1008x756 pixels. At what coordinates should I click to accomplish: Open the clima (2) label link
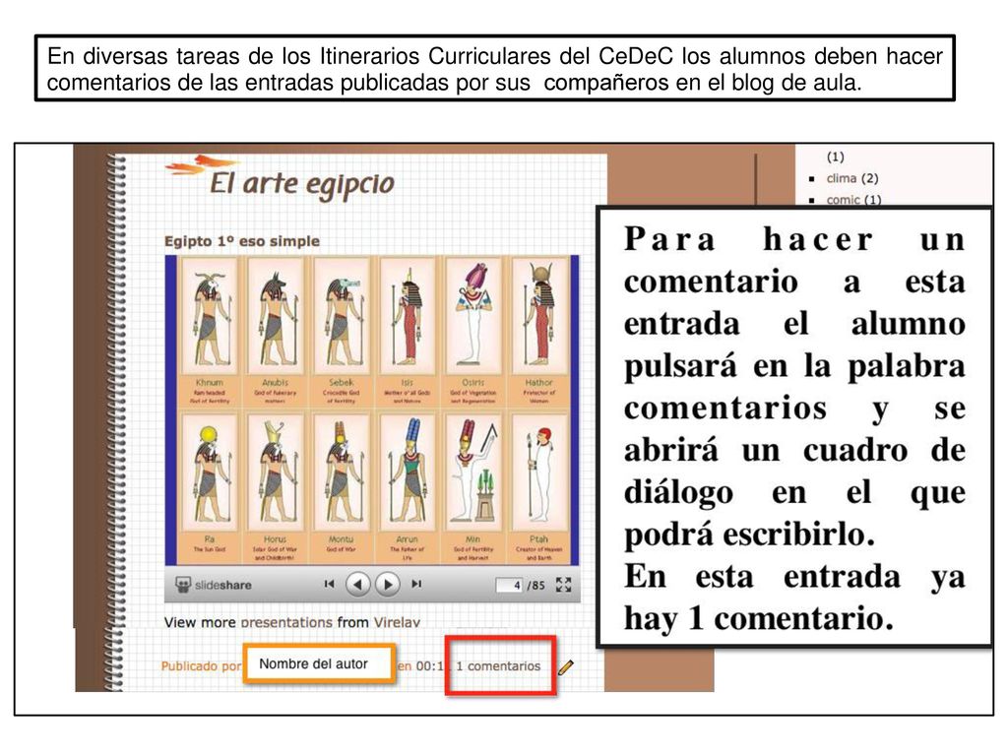coord(852,178)
